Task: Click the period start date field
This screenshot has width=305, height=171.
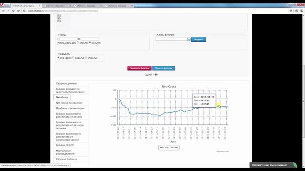Action: coord(68,39)
